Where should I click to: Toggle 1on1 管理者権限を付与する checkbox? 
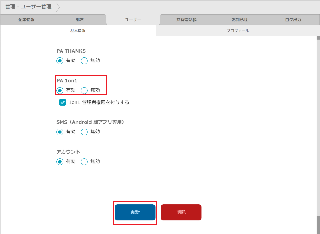click(63, 103)
